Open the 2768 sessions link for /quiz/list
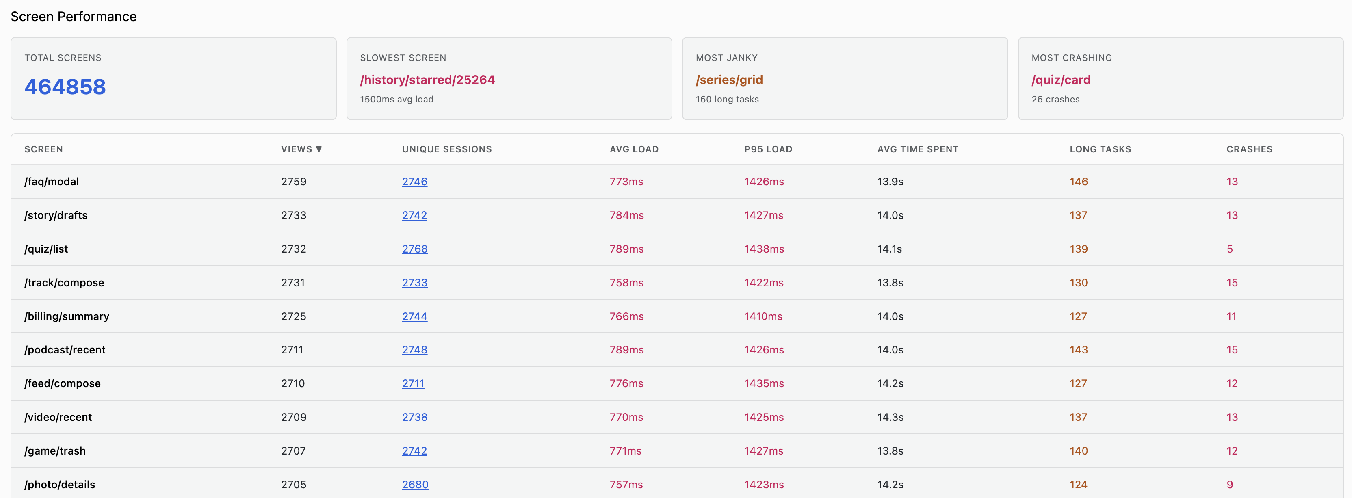Image resolution: width=1352 pixels, height=498 pixels. point(415,249)
